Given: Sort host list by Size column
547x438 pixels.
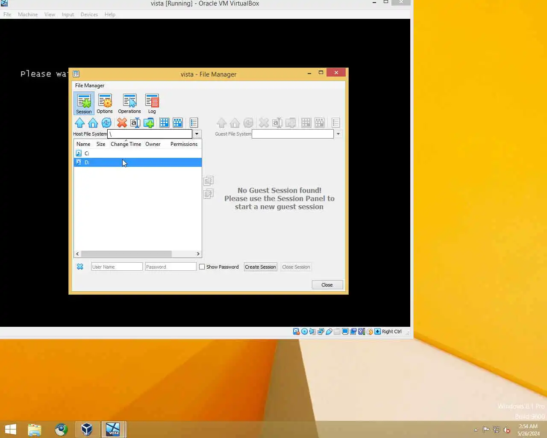Looking at the screenshot, I should tap(101, 144).
